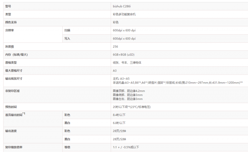Click the bizhub C286i model value
The width and height of the screenshot is (248, 152).
coord(122,6)
